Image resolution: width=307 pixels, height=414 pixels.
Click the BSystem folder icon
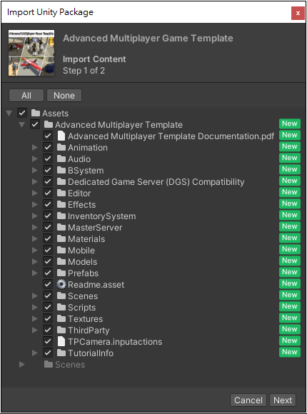(x=61, y=170)
